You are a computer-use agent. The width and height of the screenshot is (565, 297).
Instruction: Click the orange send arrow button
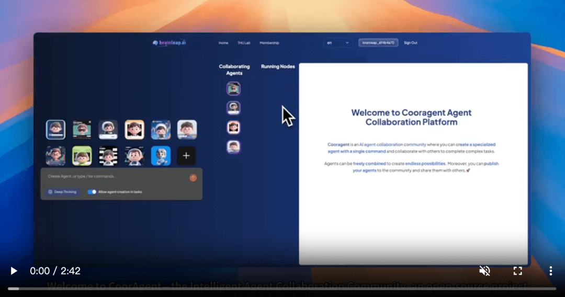[x=193, y=178]
